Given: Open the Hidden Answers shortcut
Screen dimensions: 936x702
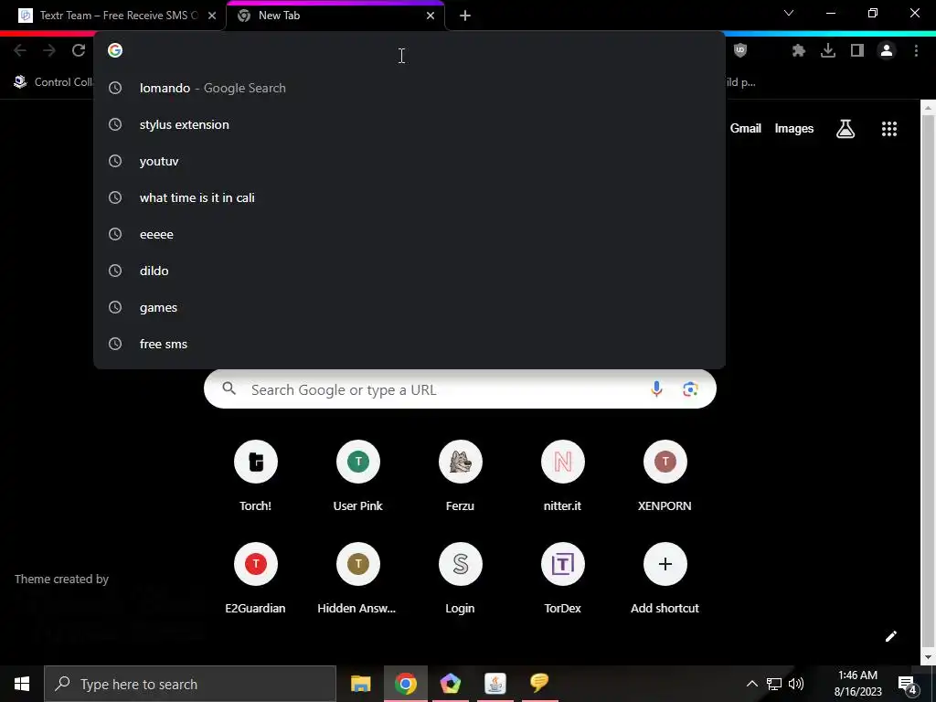Looking at the screenshot, I should click(x=357, y=579).
